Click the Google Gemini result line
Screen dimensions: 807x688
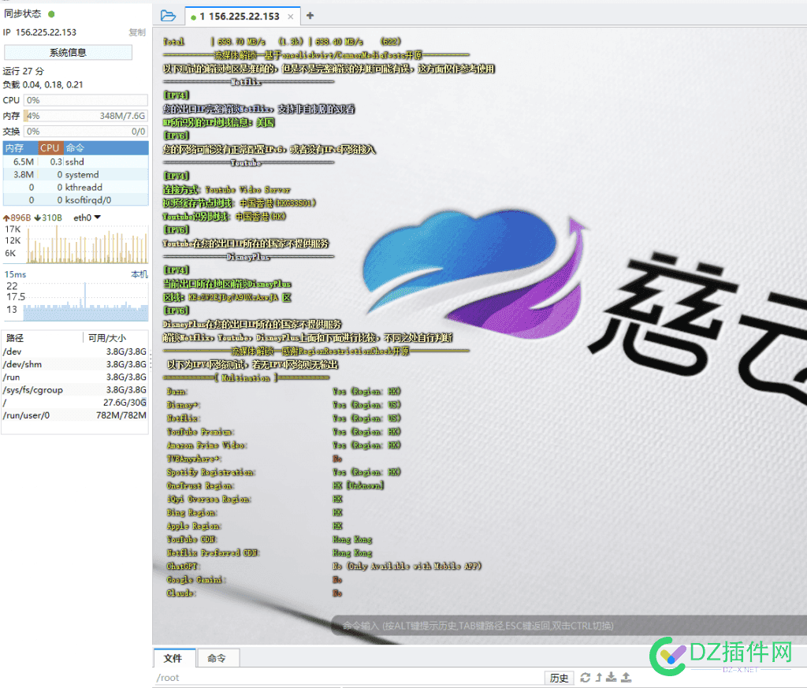click(x=255, y=579)
